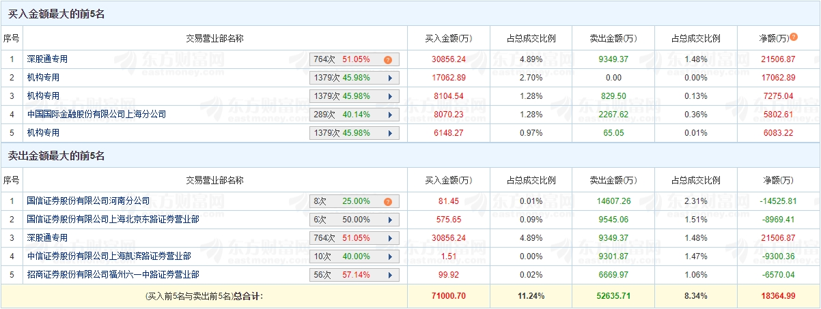
Task: Click orange help icon in buy-table 深股通专用 row
Action: click(388, 60)
